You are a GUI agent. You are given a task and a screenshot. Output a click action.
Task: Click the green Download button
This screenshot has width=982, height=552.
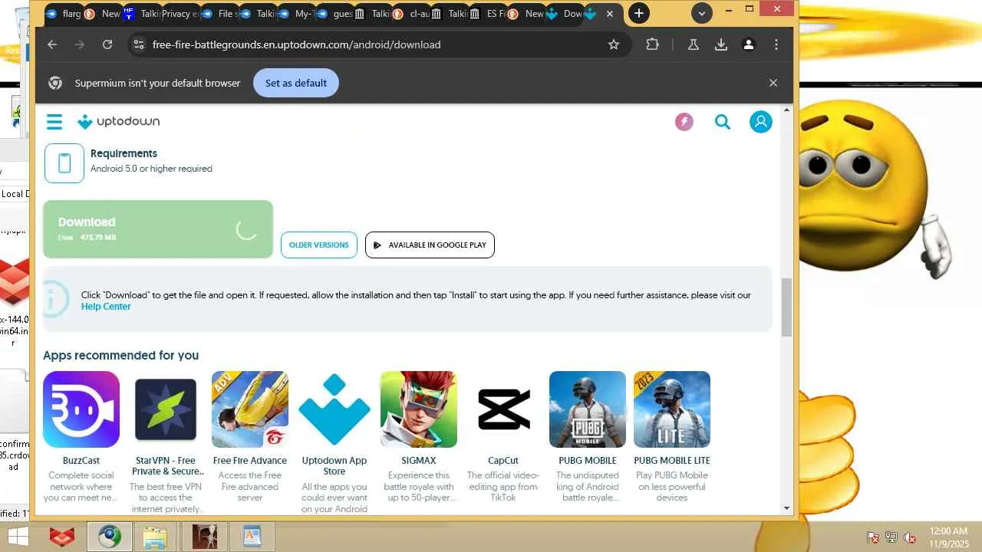click(158, 229)
